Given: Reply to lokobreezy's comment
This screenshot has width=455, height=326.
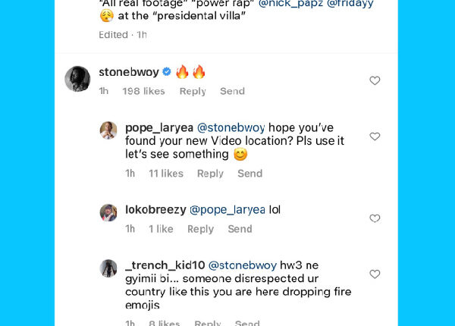Looking at the screenshot, I should [200, 229].
